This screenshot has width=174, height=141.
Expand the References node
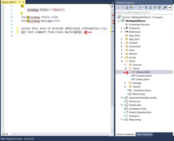click(x=122, y=32)
